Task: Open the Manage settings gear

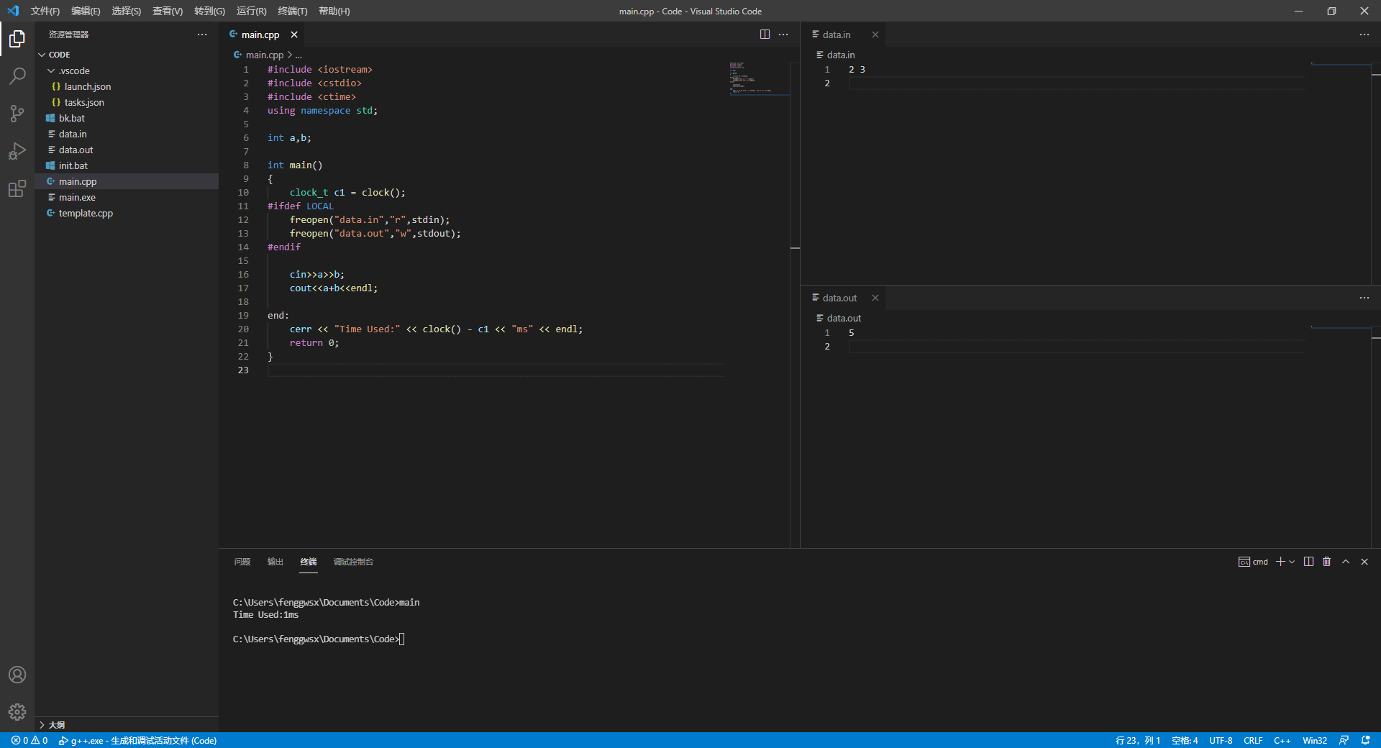Action: pos(17,712)
